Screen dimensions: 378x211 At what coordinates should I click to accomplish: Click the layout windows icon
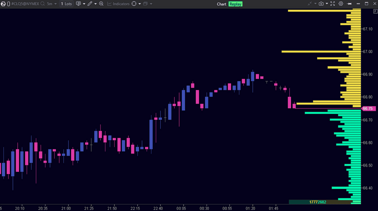click(x=145, y=3)
